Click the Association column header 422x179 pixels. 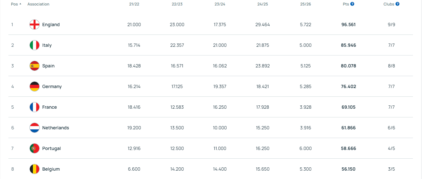point(38,4)
